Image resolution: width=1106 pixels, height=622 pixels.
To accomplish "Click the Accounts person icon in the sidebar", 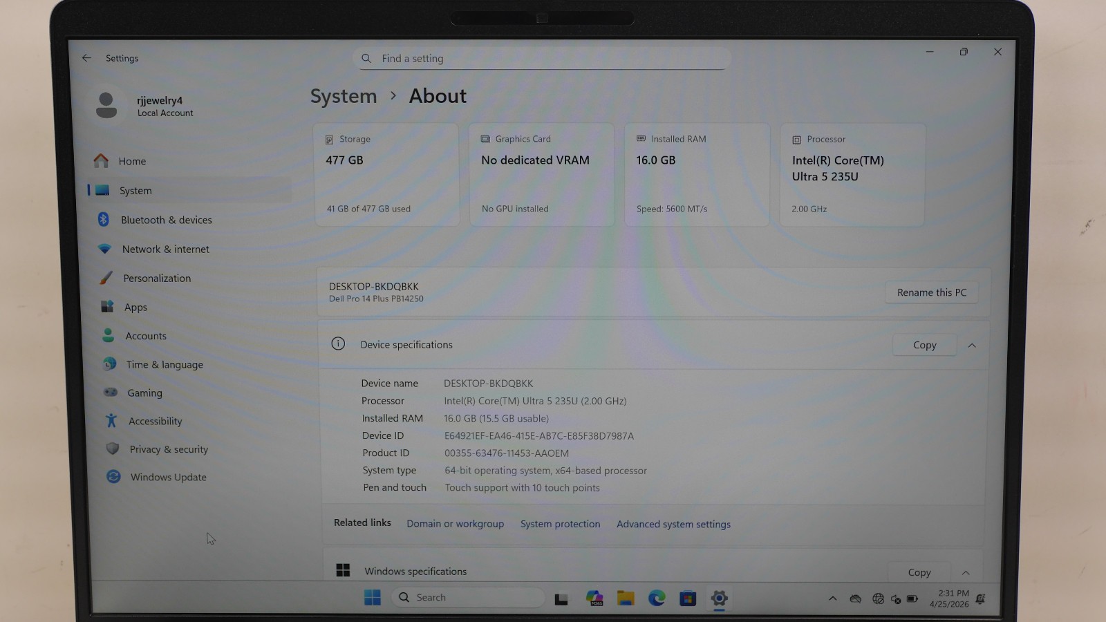I will point(109,335).
